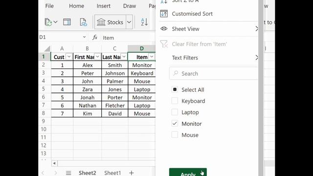Go to the previous sheet arrow
The height and width of the screenshot is (176, 313).
[x=43, y=173]
